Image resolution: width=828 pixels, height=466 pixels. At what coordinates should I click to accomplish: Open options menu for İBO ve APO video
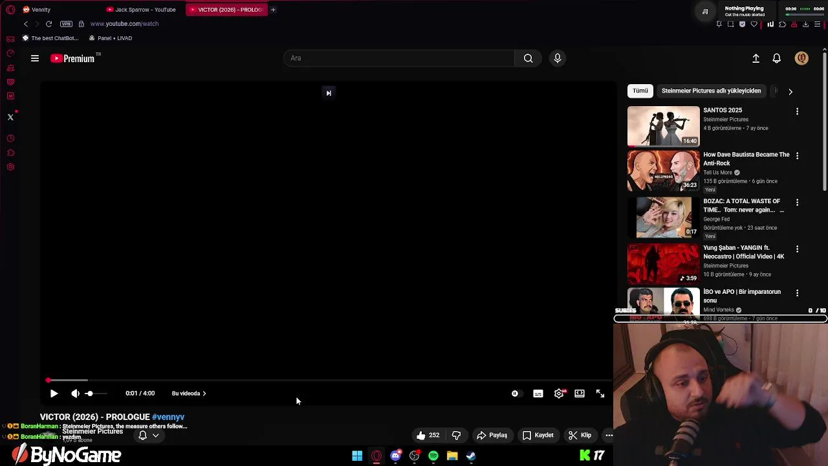(797, 293)
